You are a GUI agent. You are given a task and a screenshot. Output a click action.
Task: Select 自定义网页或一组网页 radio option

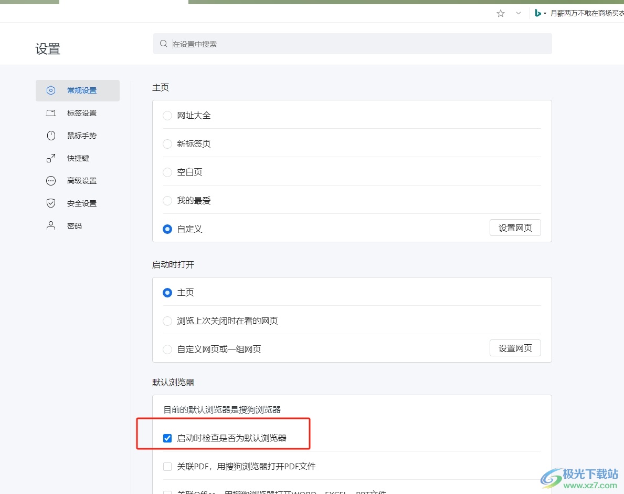point(167,349)
